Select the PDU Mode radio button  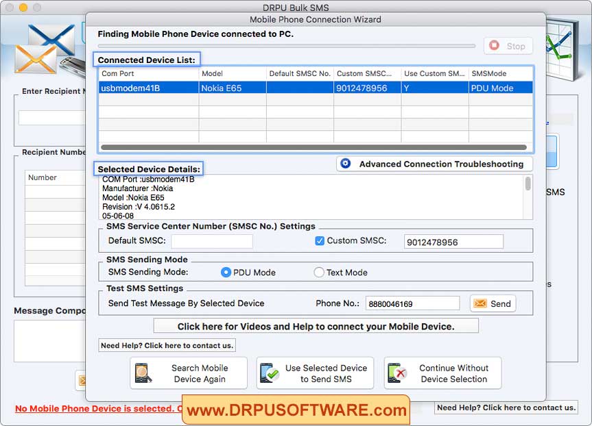(226, 272)
